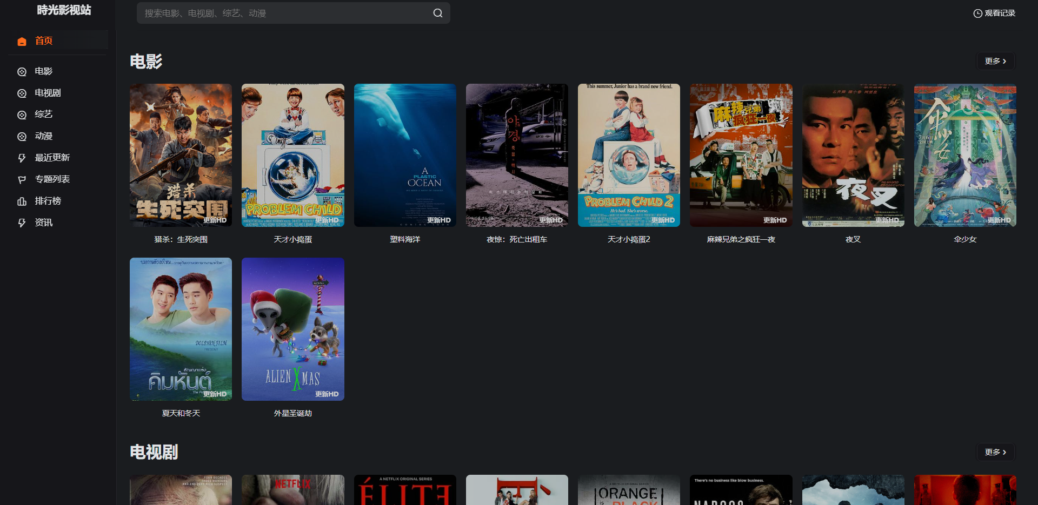Open the A Plastic Ocean poster
This screenshot has height=505, width=1038.
(x=405, y=155)
